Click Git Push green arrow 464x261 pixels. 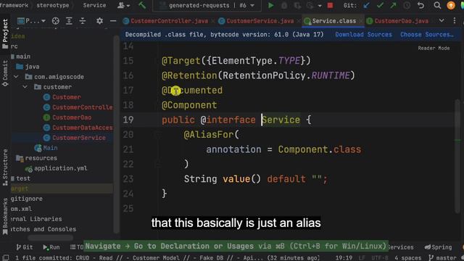tap(393, 5)
